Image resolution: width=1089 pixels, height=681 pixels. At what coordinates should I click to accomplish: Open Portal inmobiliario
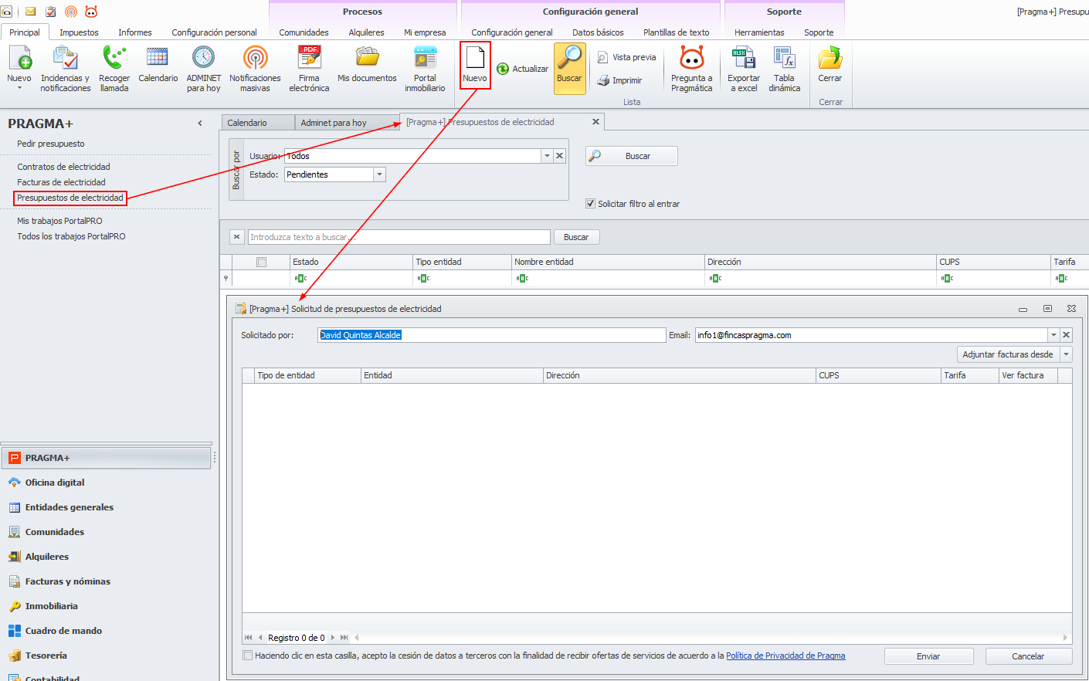coord(425,69)
